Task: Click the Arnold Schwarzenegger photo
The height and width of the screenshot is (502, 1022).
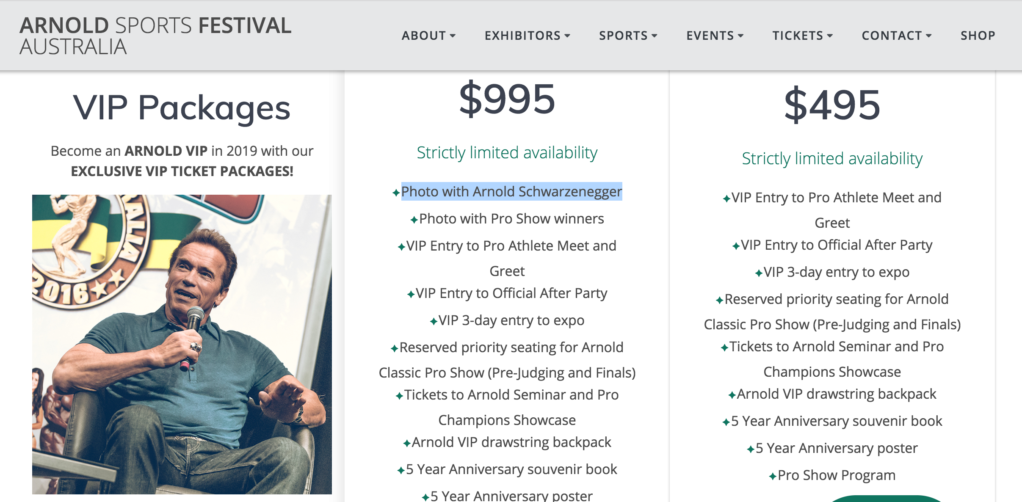Action: 182,344
